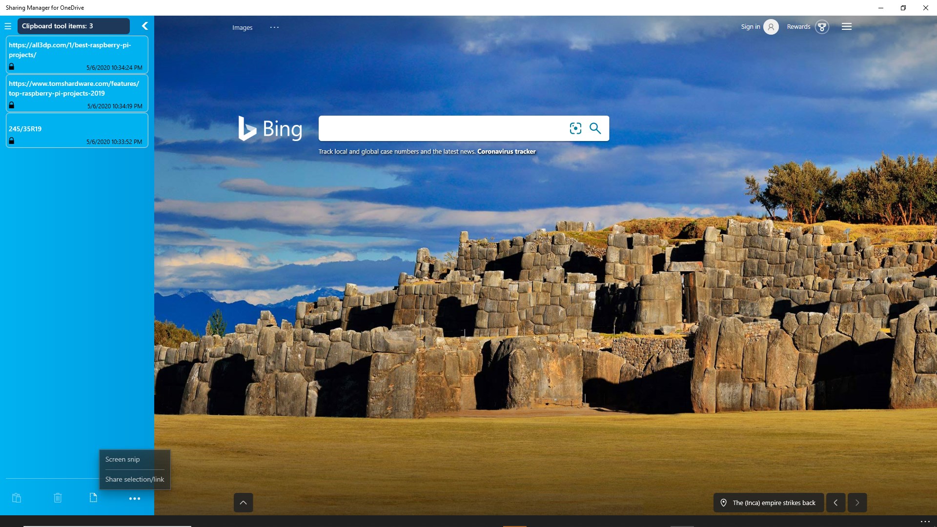937x527 pixels.
Task: Click inside the Bing search box
Action: pyautogui.click(x=439, y=128)
